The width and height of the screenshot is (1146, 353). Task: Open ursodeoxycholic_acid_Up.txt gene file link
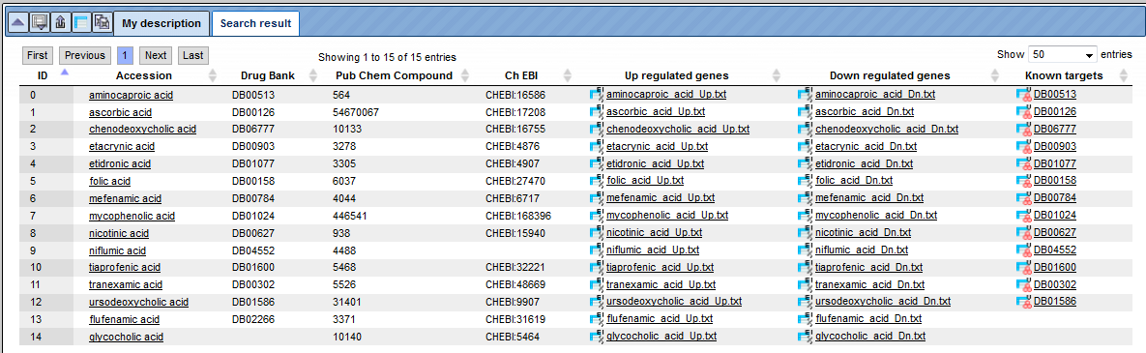pos(674,302)
